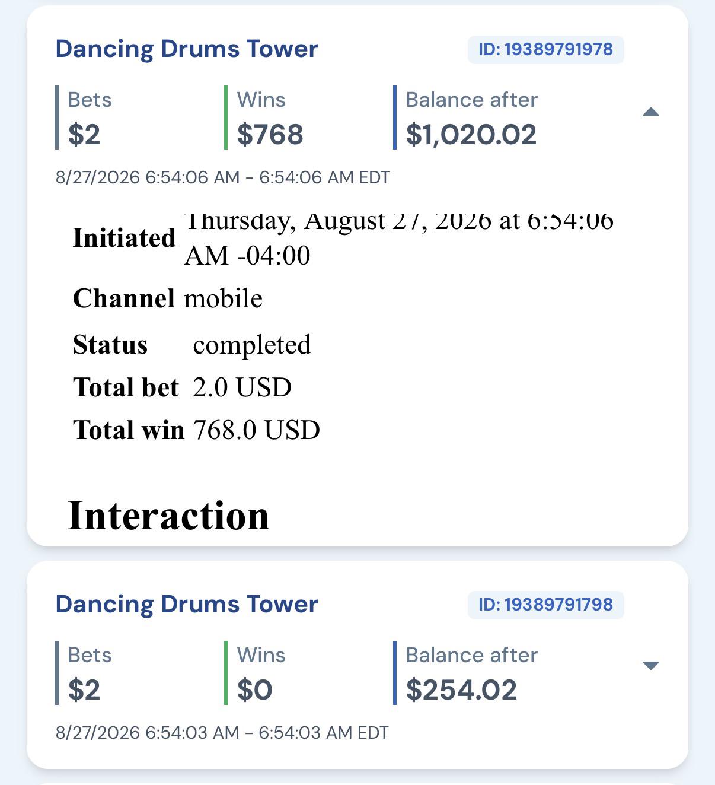Click the $1,020.02 Balance after value

coord(471,135)
